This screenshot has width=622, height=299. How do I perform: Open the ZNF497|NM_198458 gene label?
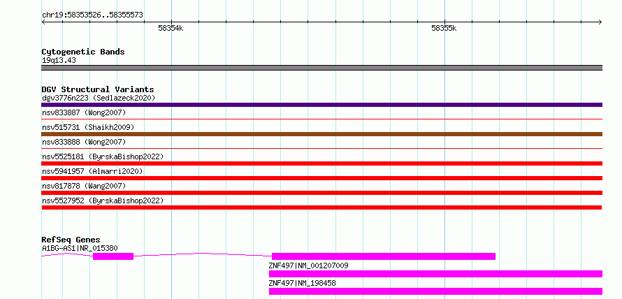[302, 283]
